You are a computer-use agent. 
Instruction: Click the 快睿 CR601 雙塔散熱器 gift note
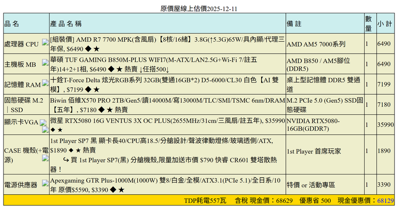click(x=163, y=165)
